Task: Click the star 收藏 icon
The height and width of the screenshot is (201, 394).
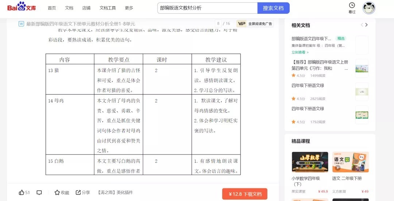Action: tap(57, 193)
